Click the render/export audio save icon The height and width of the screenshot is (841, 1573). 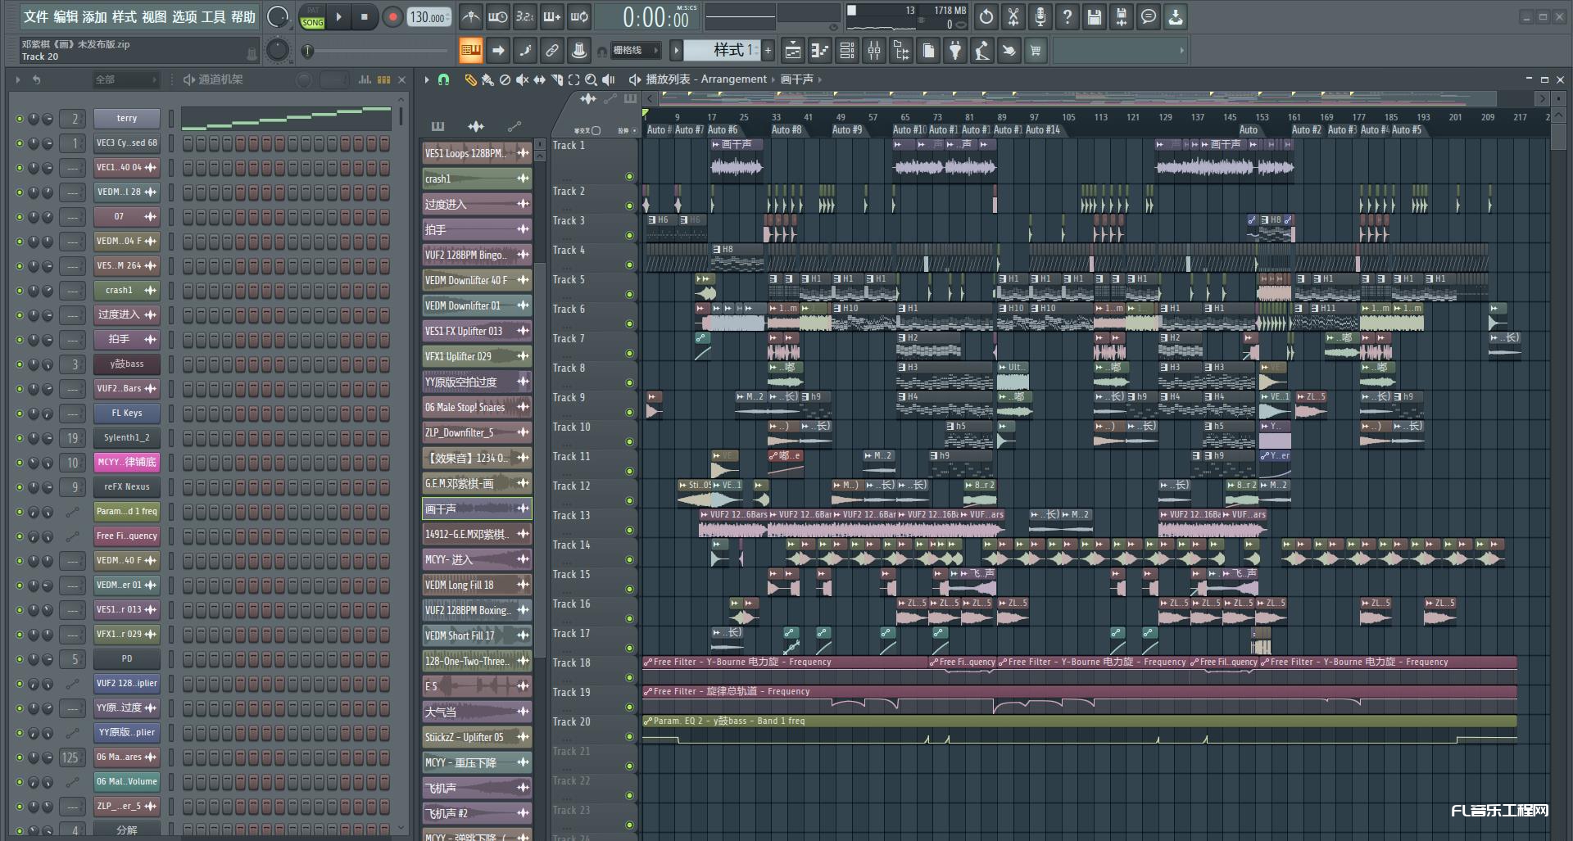[x=1122, y=16]
